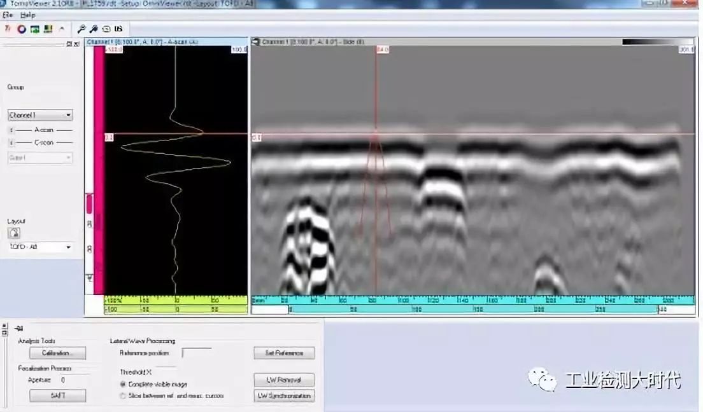
Task: Click the Calibration button
Action: (x=57, y=353)
